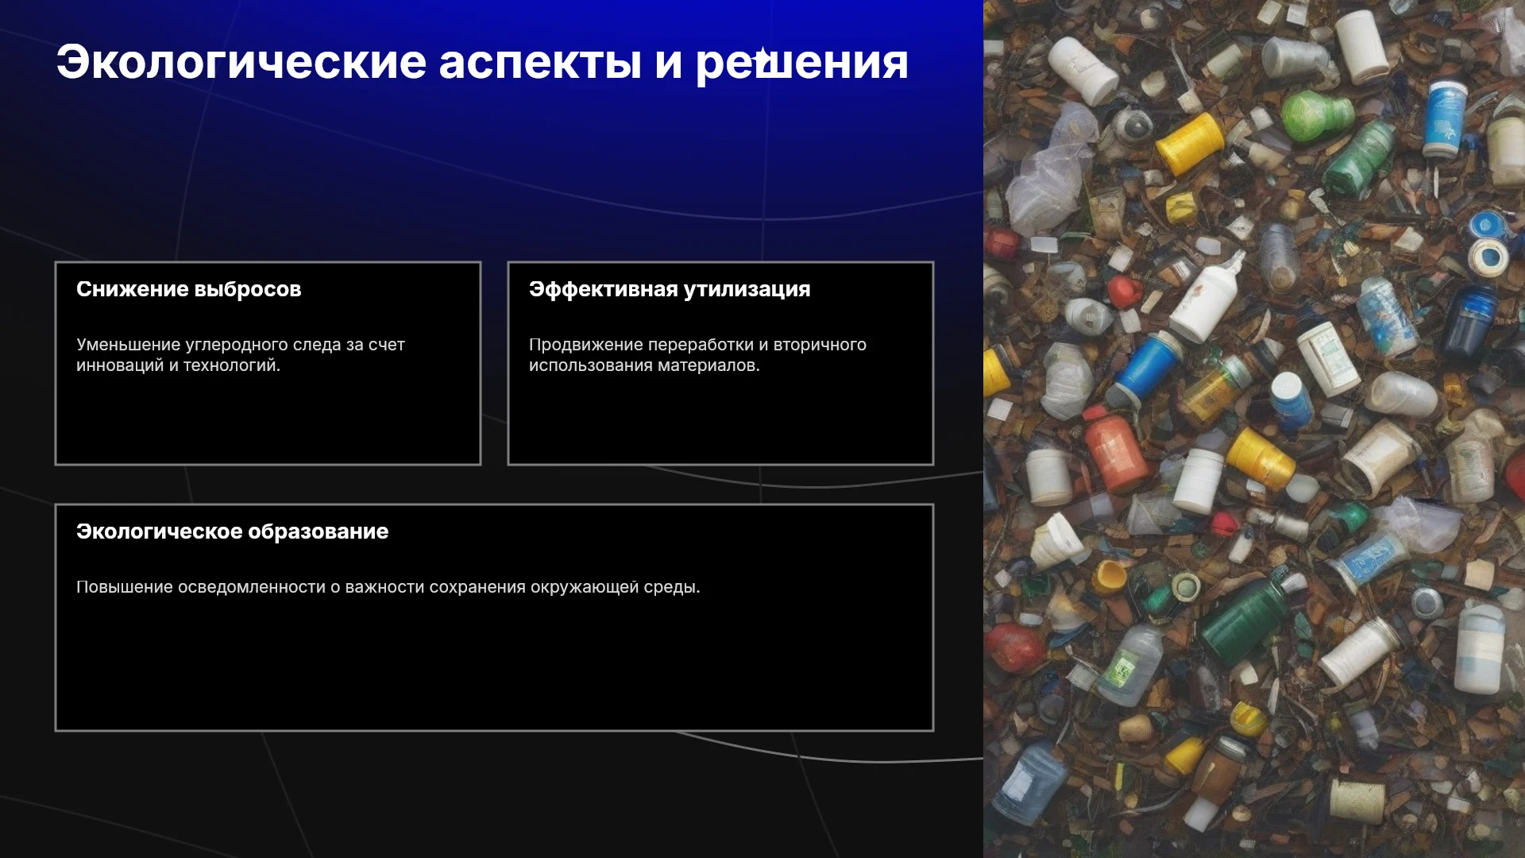
Task: Click the slide title "Экологические аспекты и решения"
Action: point(482,62)
